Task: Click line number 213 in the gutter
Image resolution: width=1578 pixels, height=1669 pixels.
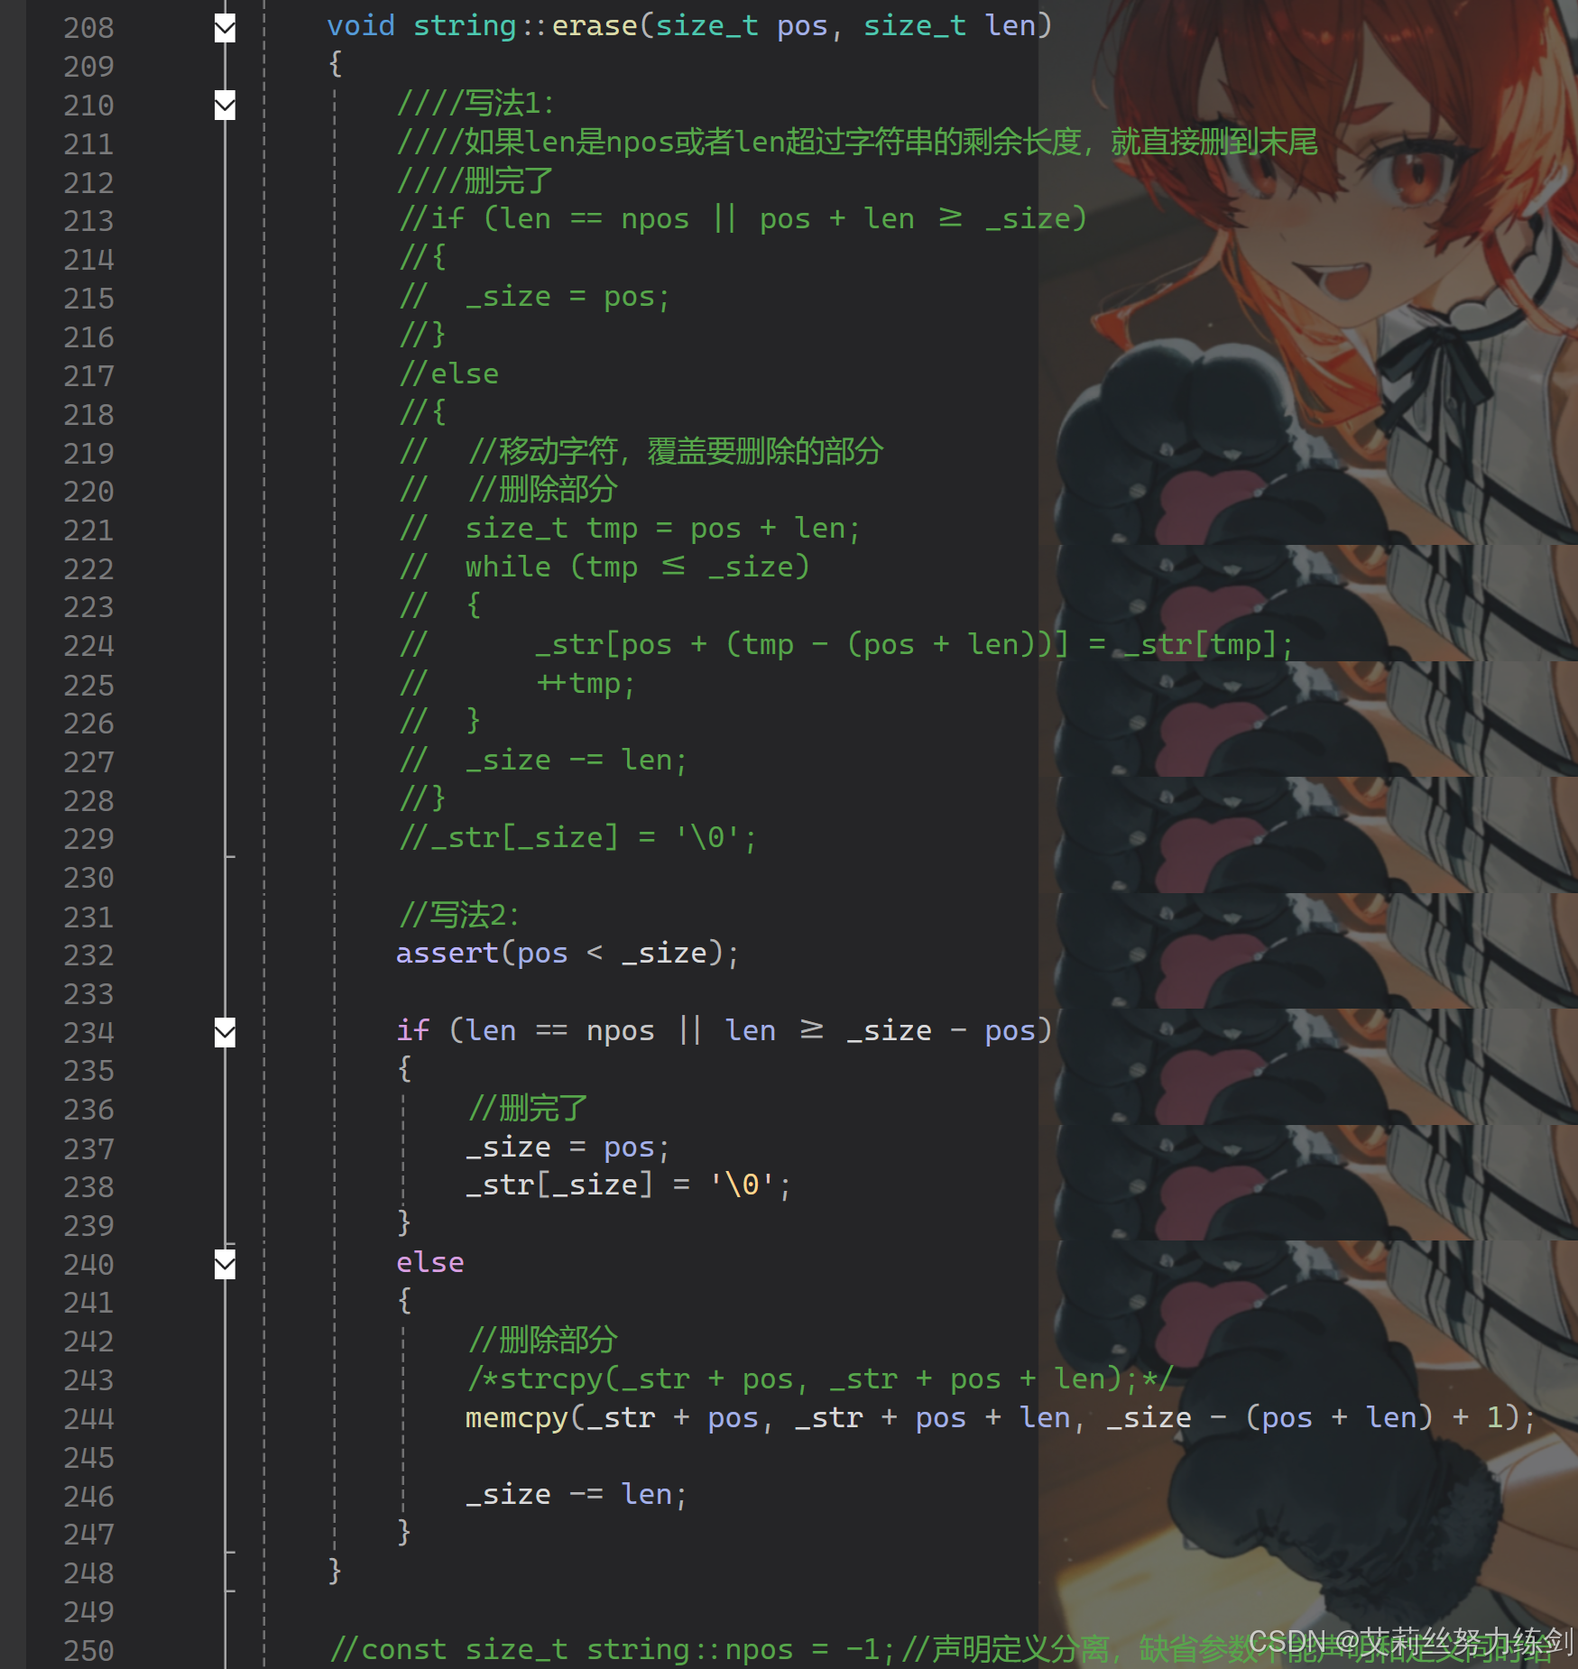Action: (x=88, y=221)
